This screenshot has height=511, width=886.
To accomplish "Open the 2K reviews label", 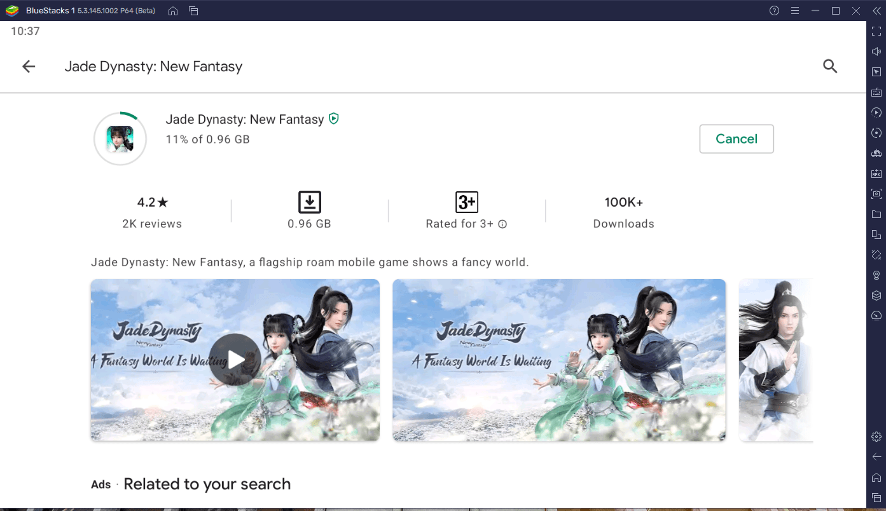I will tap(152, 224).
